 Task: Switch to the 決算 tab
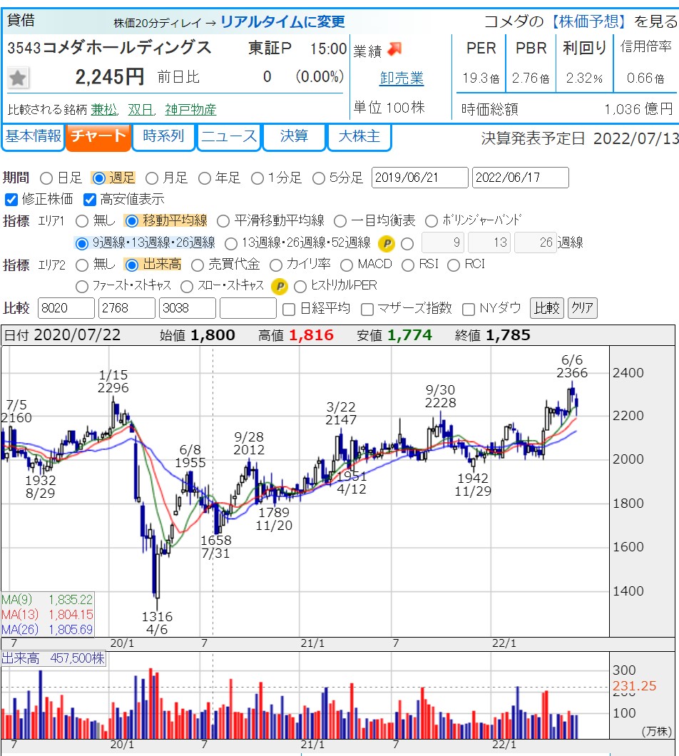coord(294,136)
